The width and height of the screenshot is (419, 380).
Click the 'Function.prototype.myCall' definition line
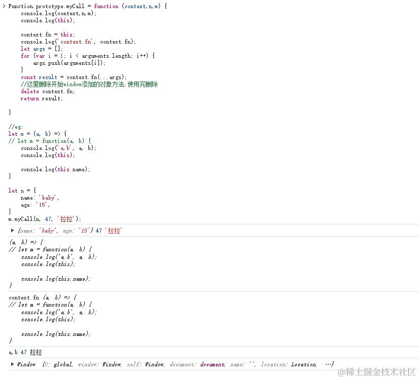coord(88,6)
